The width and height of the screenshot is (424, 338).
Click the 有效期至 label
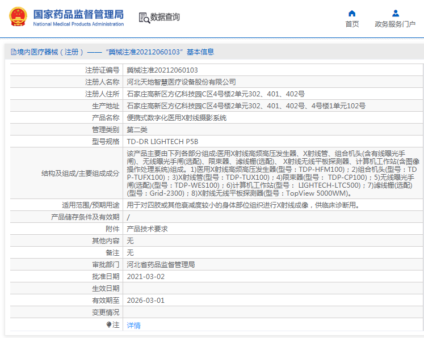tap(106, 301)
